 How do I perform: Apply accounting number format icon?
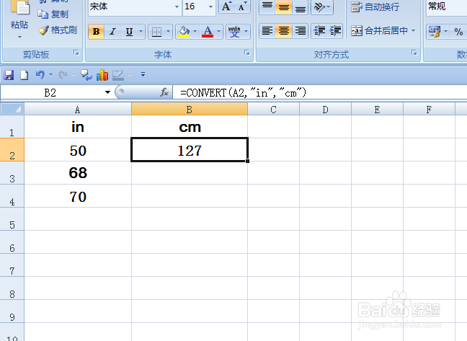pyautogui.click(x=435, y=31)
